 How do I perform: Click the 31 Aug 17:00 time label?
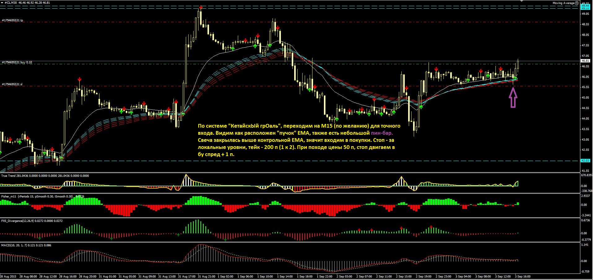pyautogui.click(x=187, y=277)
